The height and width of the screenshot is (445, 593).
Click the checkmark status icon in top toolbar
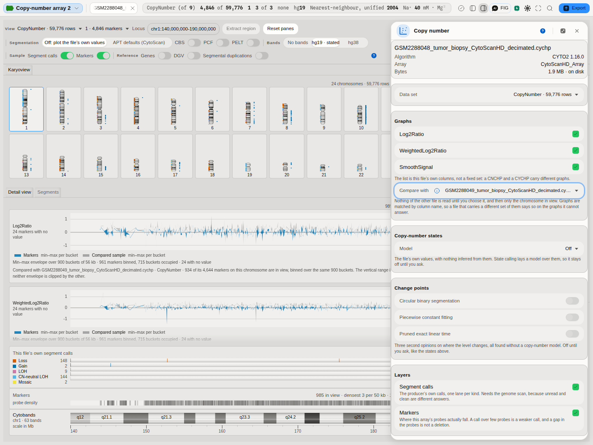[x=461, y=8]
